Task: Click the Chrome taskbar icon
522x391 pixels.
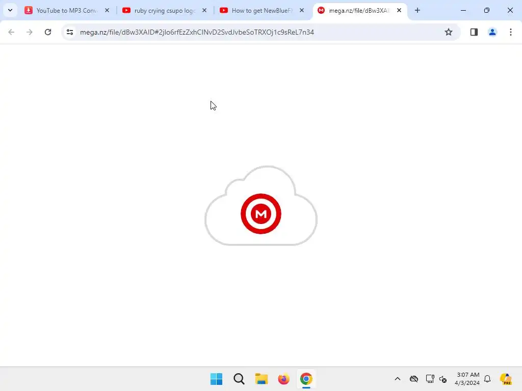Action: pyautogui.click(x=306, y=379)
